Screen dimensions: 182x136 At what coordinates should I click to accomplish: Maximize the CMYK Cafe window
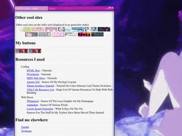click(x=110, y=8)
